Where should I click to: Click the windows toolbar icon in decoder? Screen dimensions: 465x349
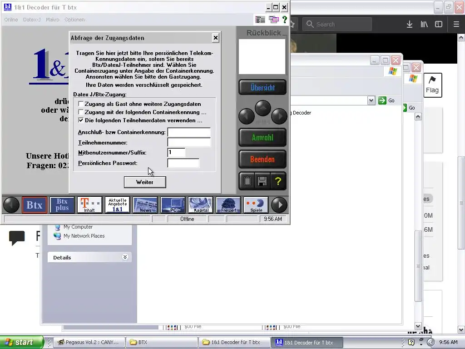[274, 20]
